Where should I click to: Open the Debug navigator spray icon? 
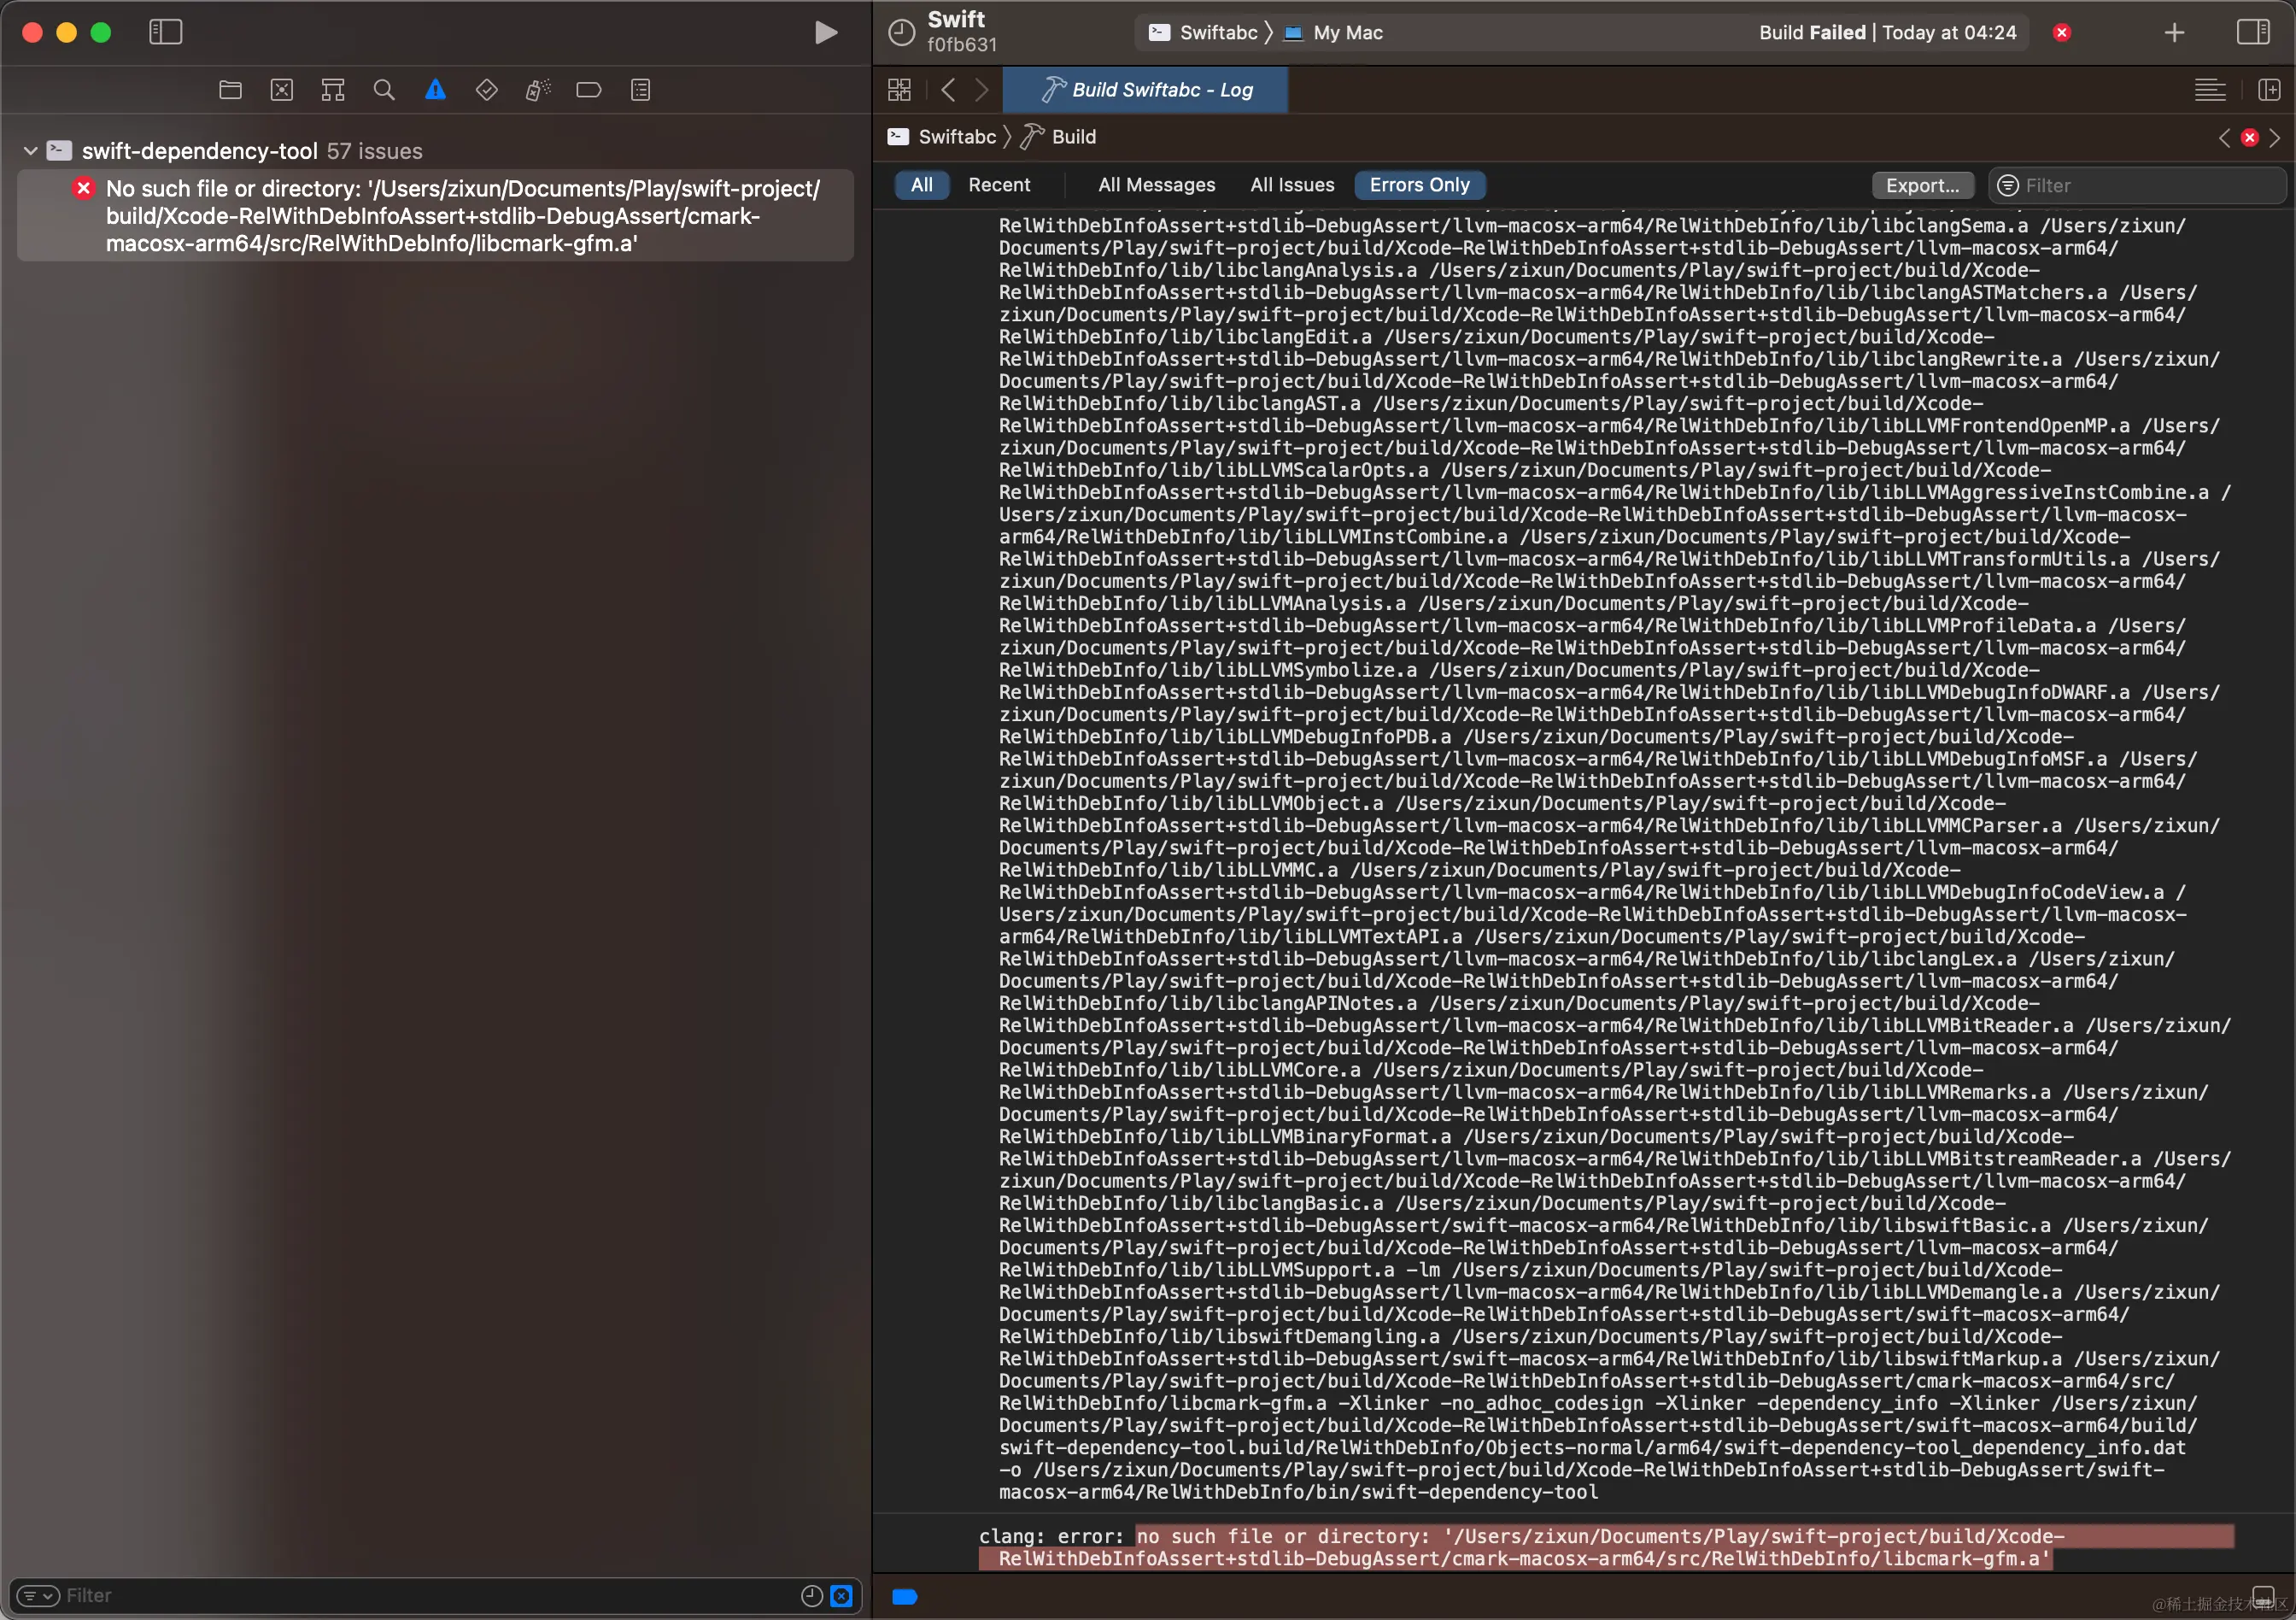click(538, 90)
